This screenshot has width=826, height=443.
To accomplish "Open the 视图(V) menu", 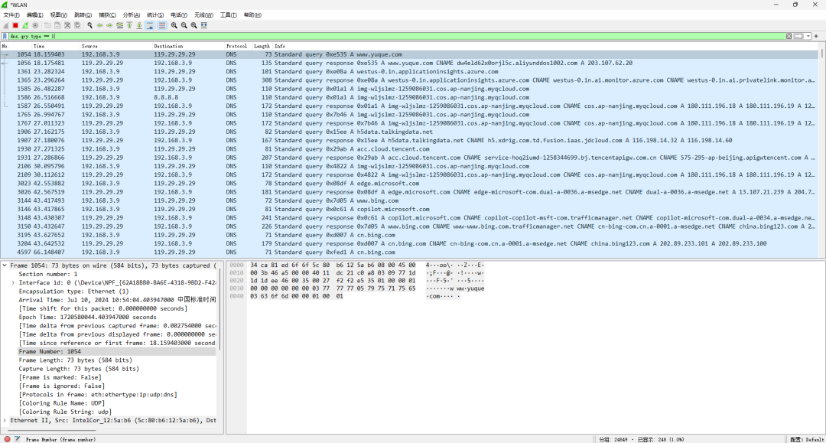I will pyautogui.click(x=58, y=15).
